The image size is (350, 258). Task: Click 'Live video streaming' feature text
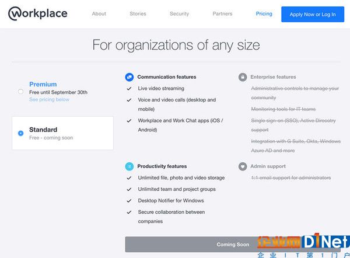[161, 89]
